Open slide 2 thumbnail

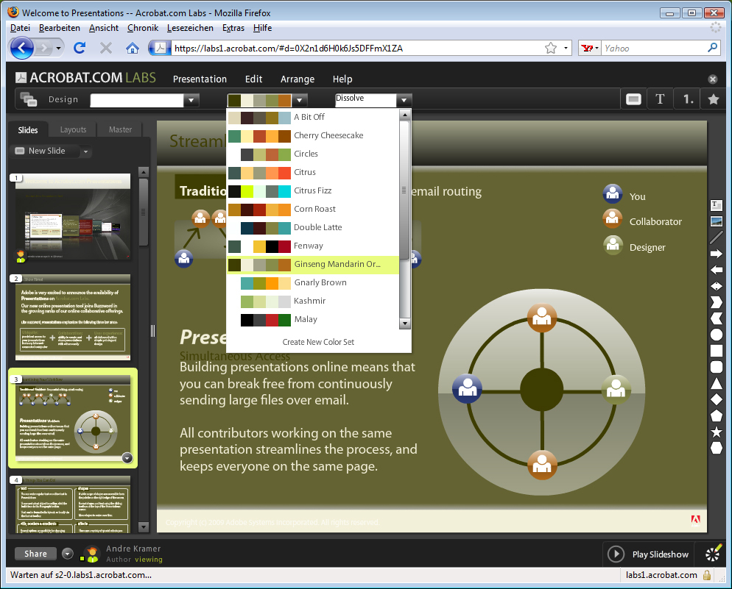tap(73, 318)
